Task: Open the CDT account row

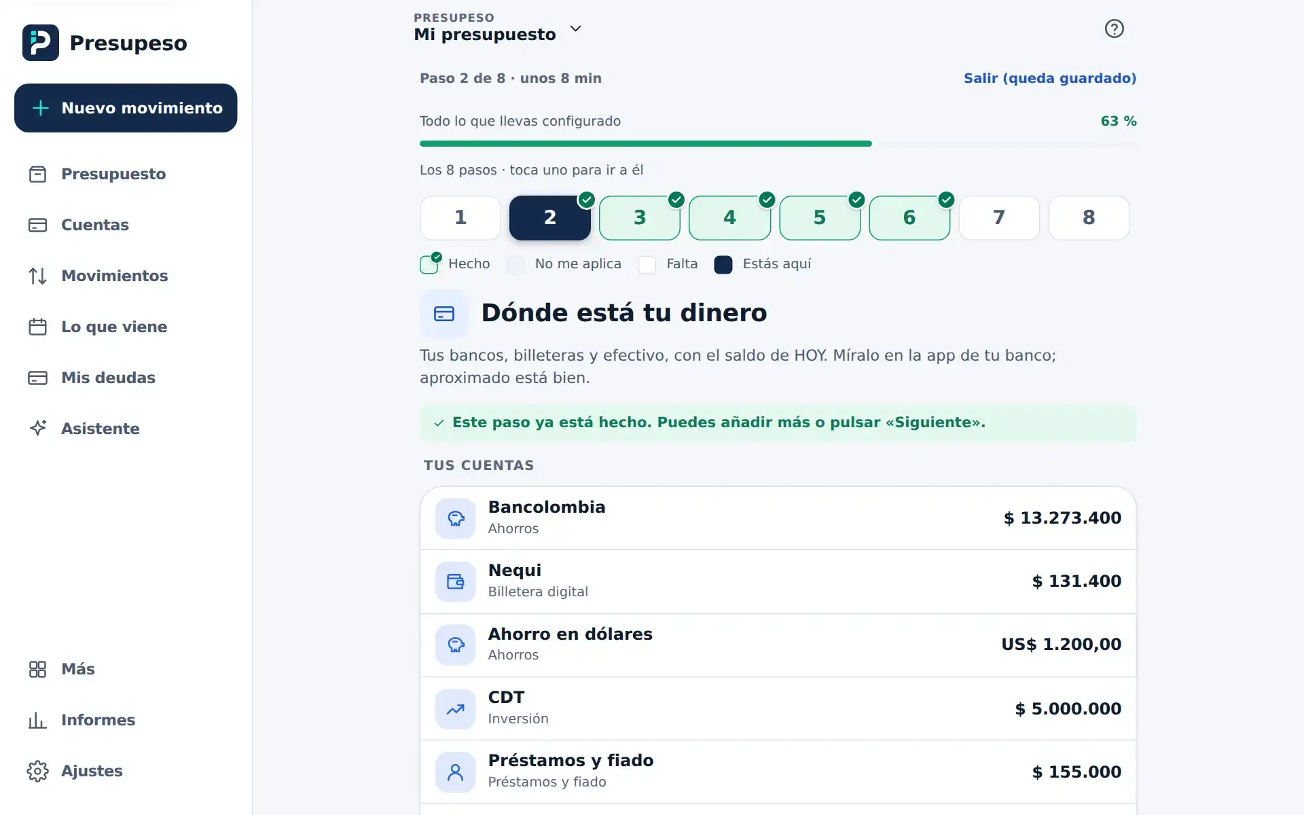Action: (x=778, y=708)
